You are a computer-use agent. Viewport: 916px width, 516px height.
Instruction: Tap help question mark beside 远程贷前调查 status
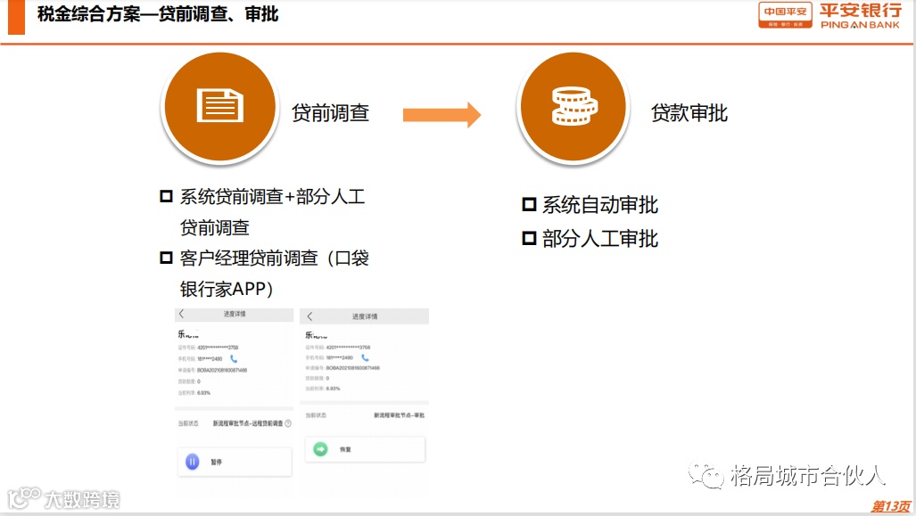(287, 423)
